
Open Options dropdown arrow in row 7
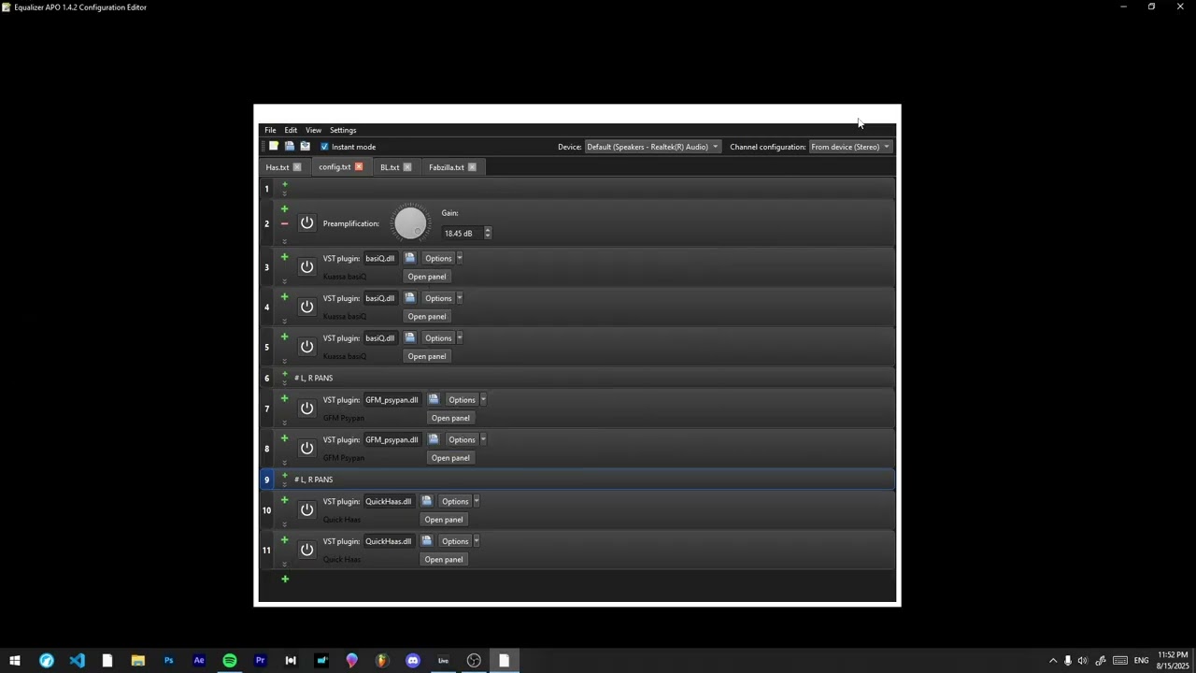pyautogui.click(x=483, y=400)
